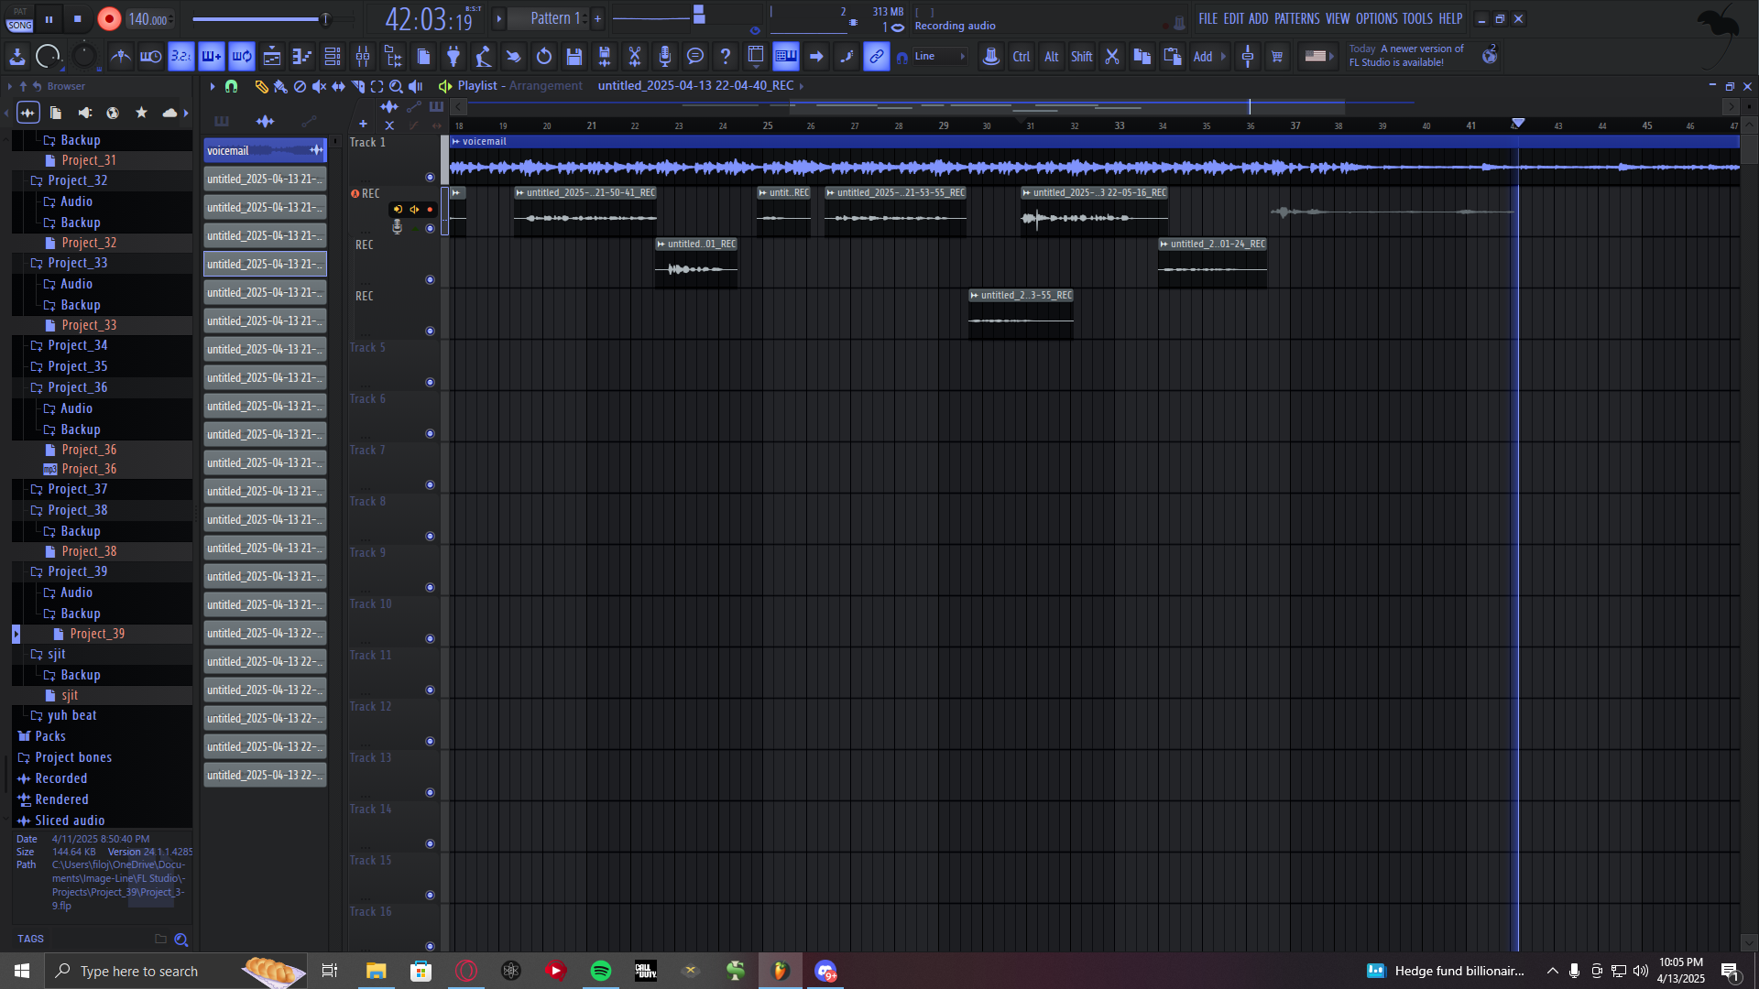Toggle the Track 5 mute switch
This screenshot has height=989, width=1759.
(x=430, y=383)
